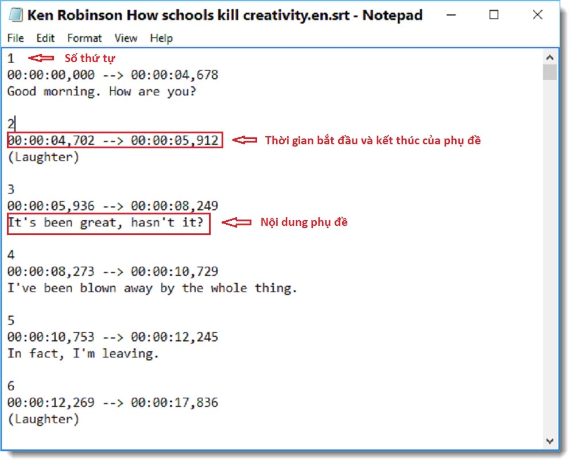The image size is (574, 465).
Task: Open the File menu
Action: pyautogui.click(x=15, y=38)
